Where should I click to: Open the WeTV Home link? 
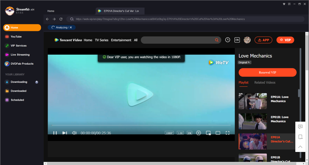tap(88, 40)
